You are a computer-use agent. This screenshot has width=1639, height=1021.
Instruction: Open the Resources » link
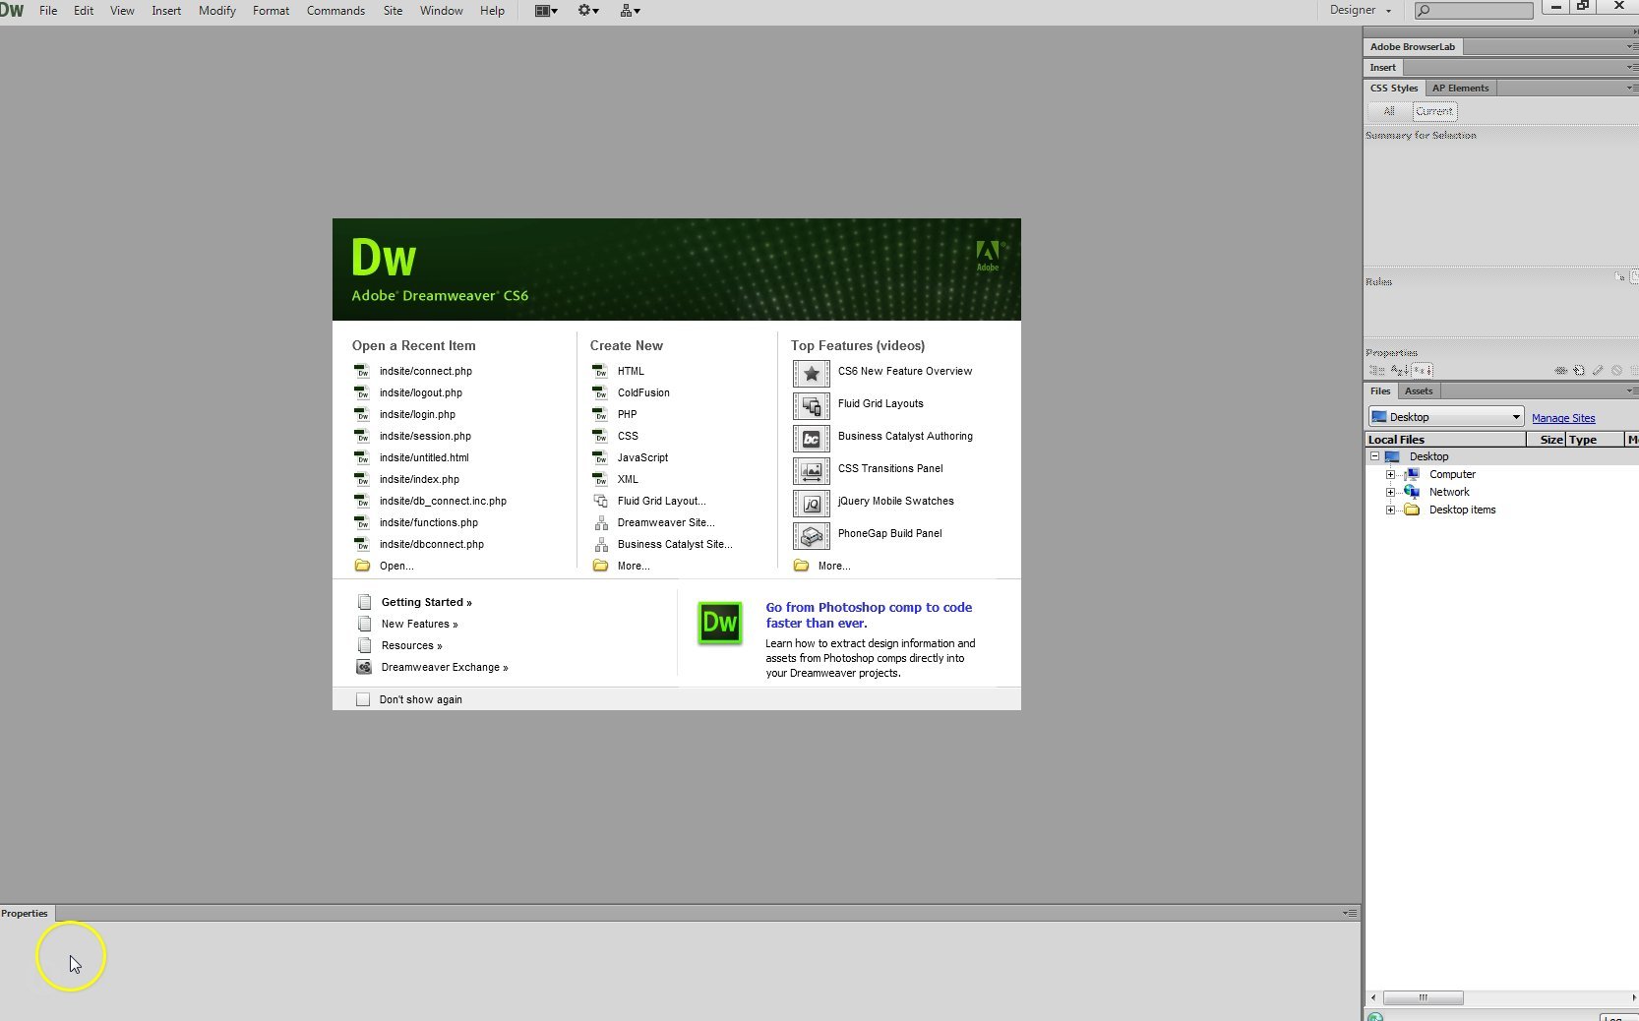click(411, 645)
